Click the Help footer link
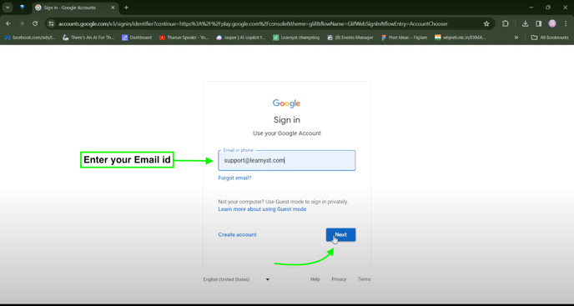The height and width of the screenshot is (306, 574). tap(315, 279)
